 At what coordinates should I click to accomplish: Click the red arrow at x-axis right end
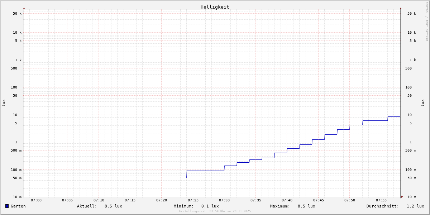[x=402, y=197]
